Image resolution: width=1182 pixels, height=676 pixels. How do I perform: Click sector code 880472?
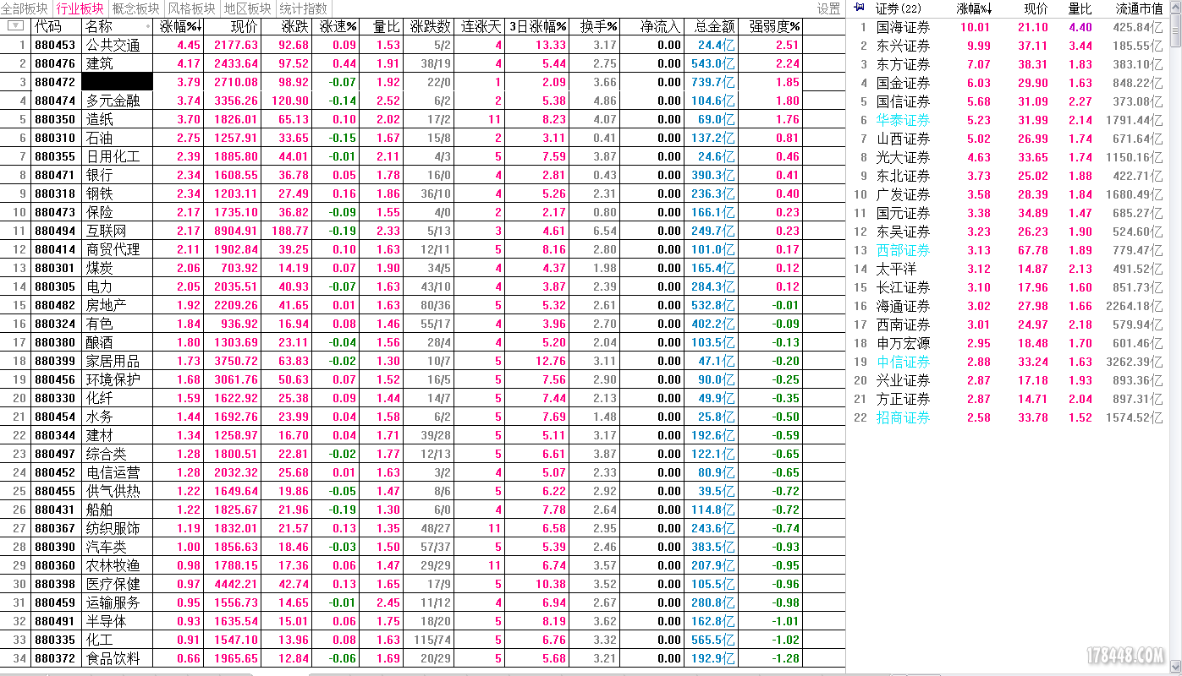[55, 82]
